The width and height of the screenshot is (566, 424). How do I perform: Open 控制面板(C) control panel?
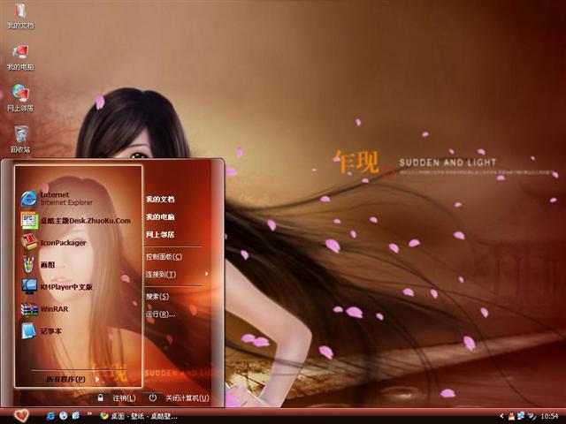point(164,257)
